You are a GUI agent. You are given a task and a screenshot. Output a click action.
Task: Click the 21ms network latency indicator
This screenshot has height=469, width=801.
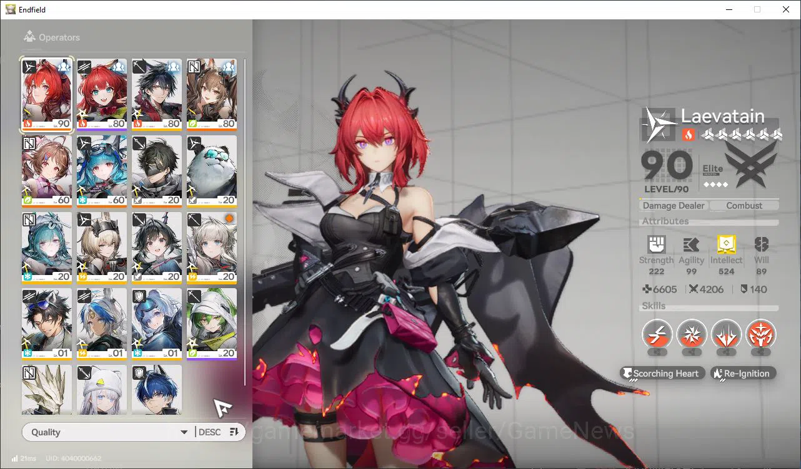[x=23, y=458]
